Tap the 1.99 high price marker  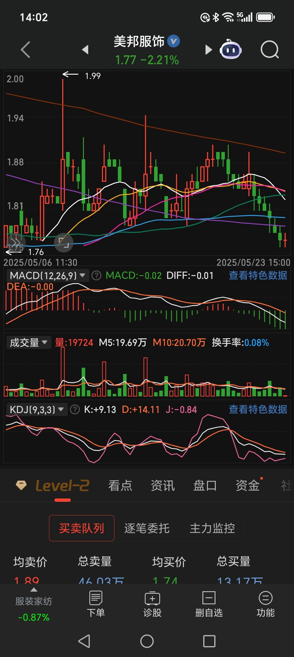click(93, 76)
